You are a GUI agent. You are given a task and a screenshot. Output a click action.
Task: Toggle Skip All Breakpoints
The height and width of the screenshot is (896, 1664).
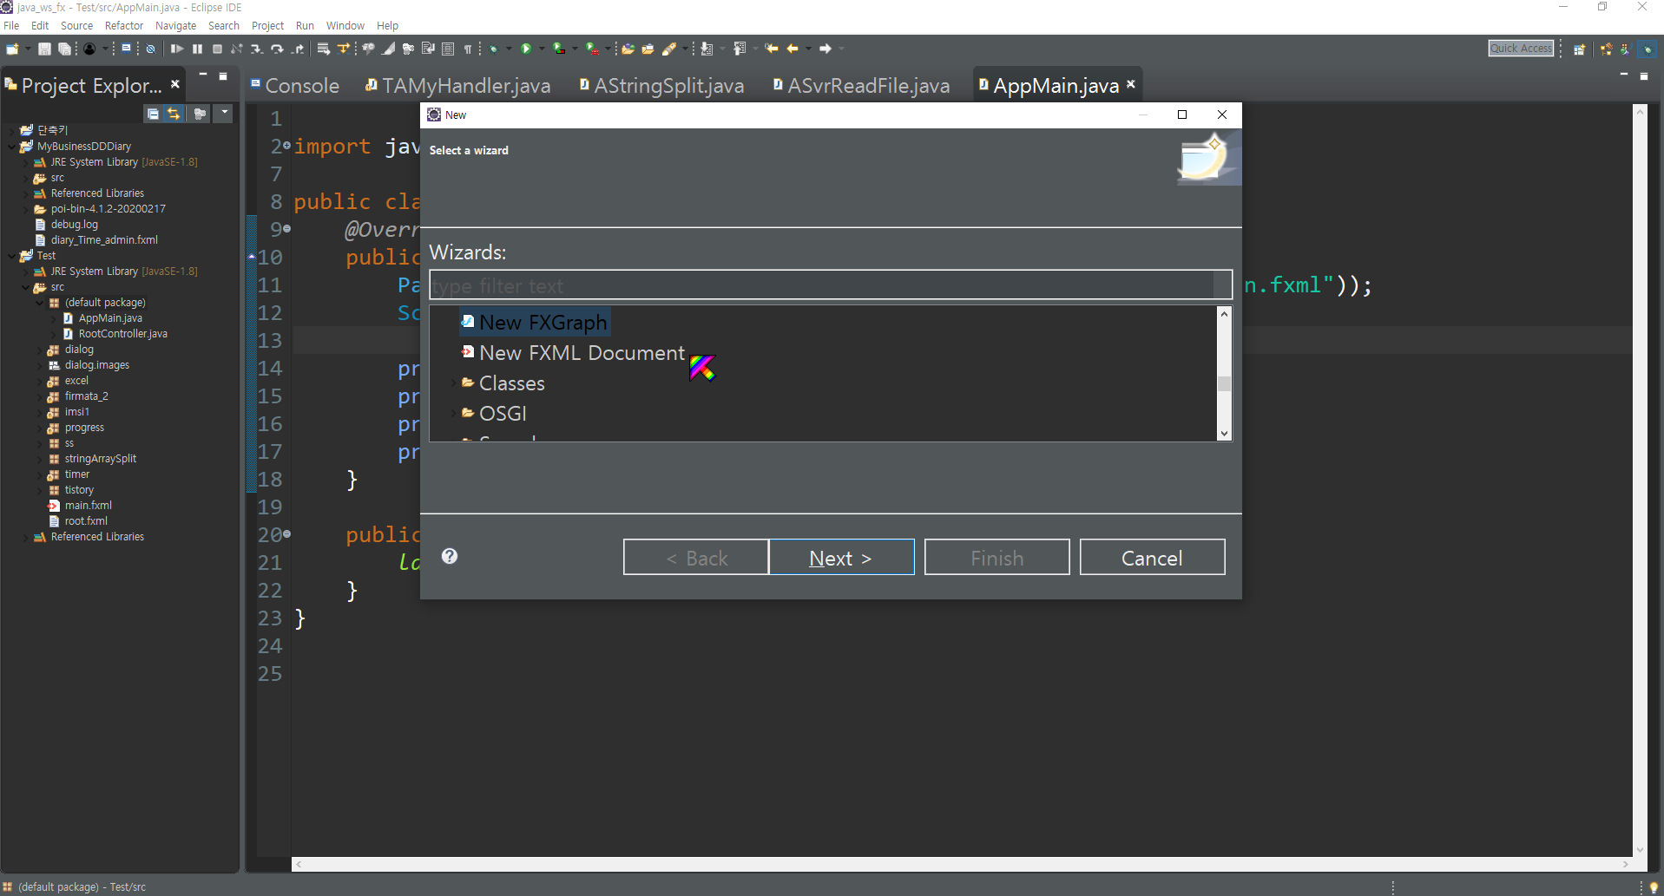click(x=150, y=49)
